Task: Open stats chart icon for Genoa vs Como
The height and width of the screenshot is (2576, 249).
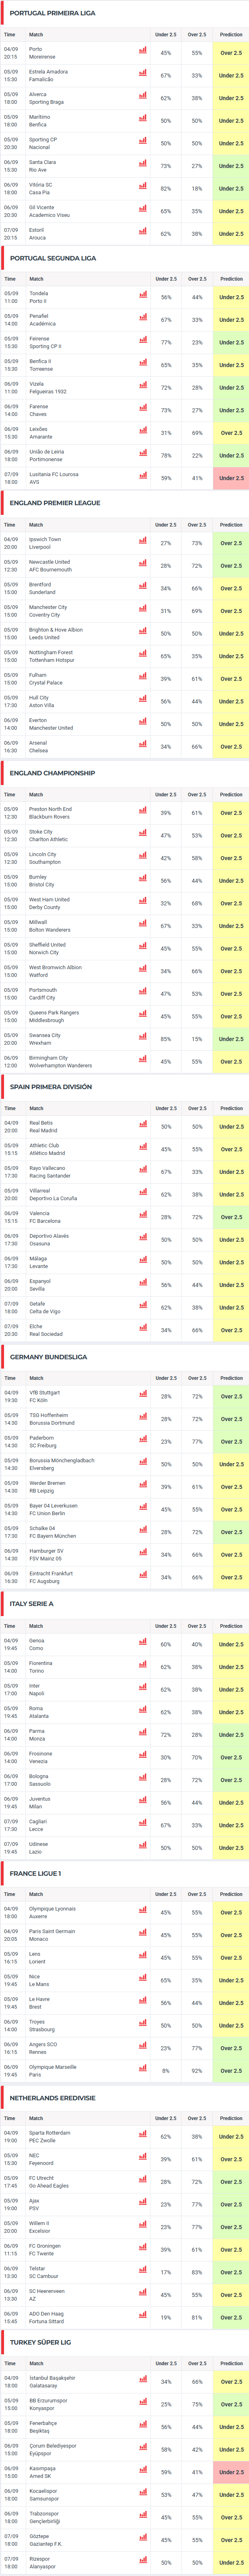Action: [142, 1644]
